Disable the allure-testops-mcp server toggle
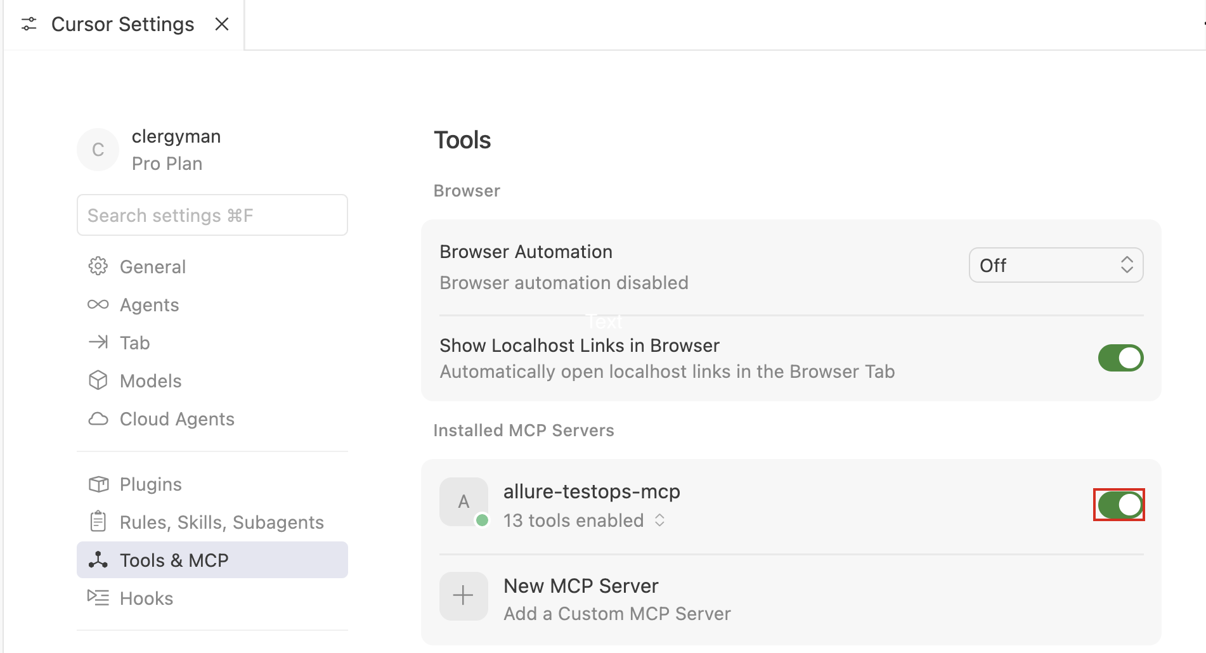 1120,505
